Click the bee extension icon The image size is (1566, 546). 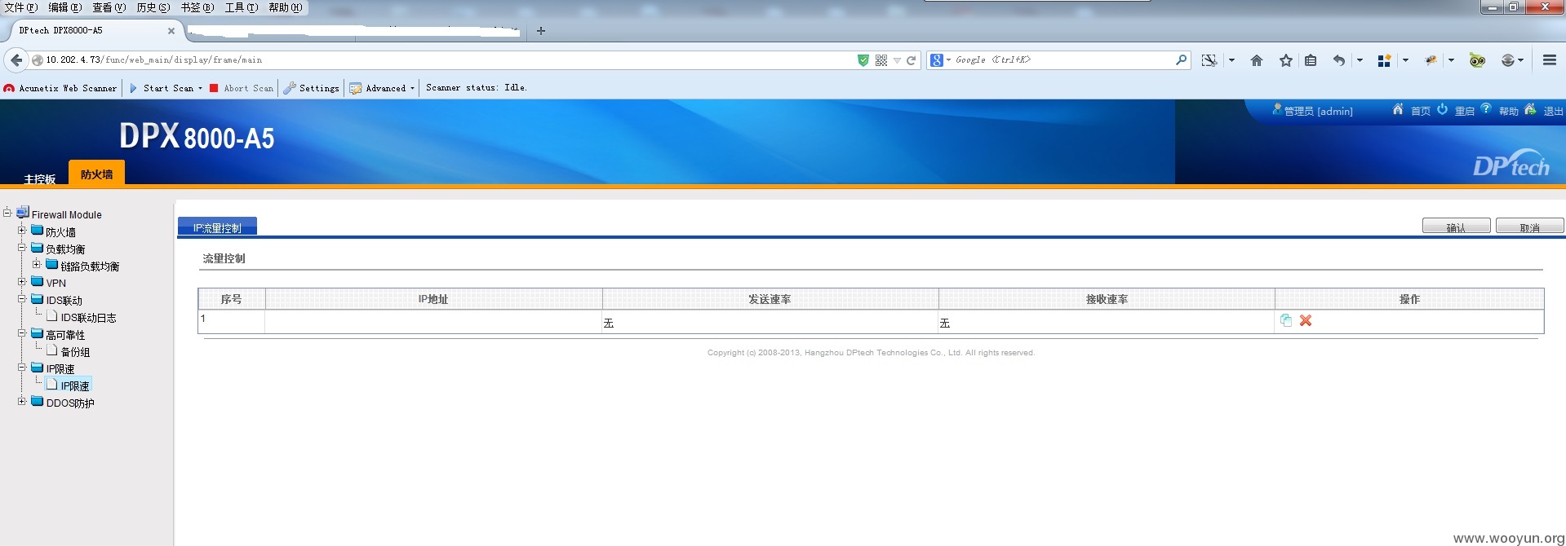[x=1431, y=60]
